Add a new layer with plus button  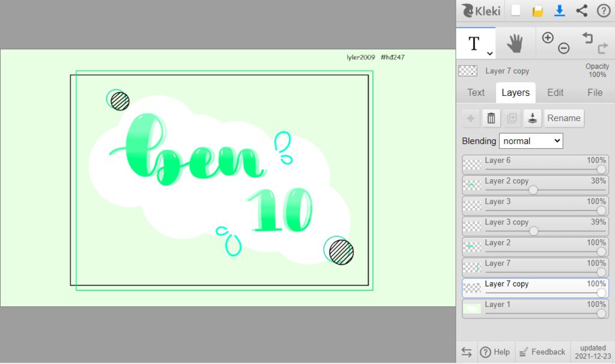[471, 118]
